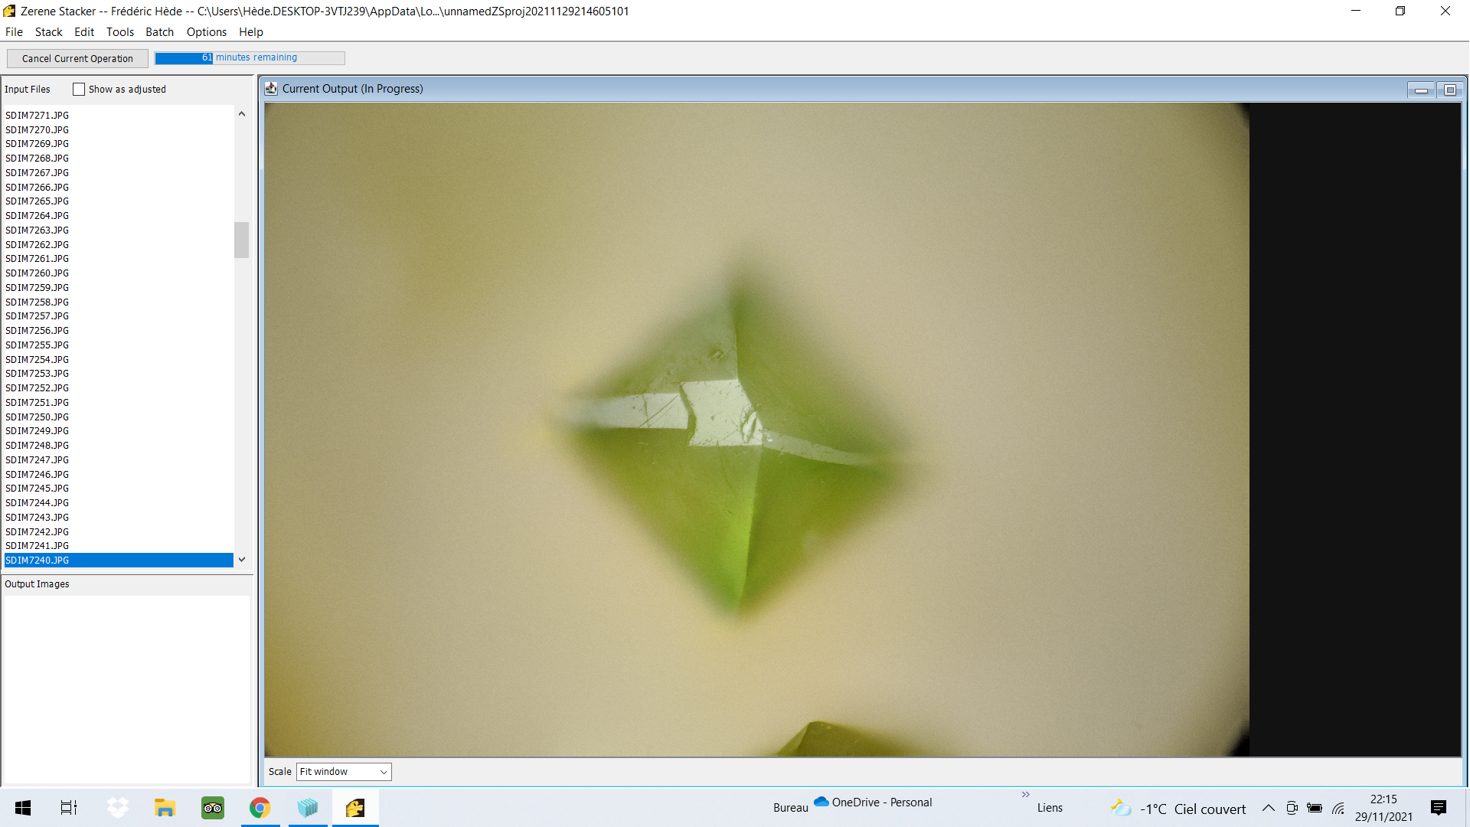
Task: Open the weather widget -1°C Ciel couvert
Action: 1178,809
